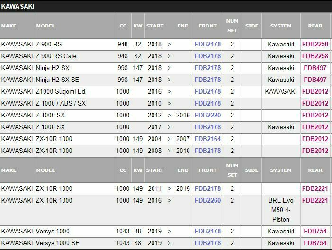Click rear FDB754 link for Versys 1000 SE
Screen dimensions: 332x250
(x=315, y=243)
